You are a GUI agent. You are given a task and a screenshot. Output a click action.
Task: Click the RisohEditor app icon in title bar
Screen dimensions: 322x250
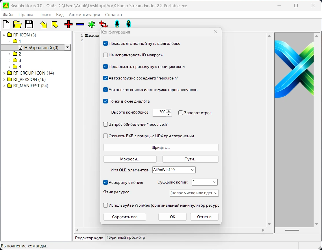pyautogui.click(x=6, y=5)
